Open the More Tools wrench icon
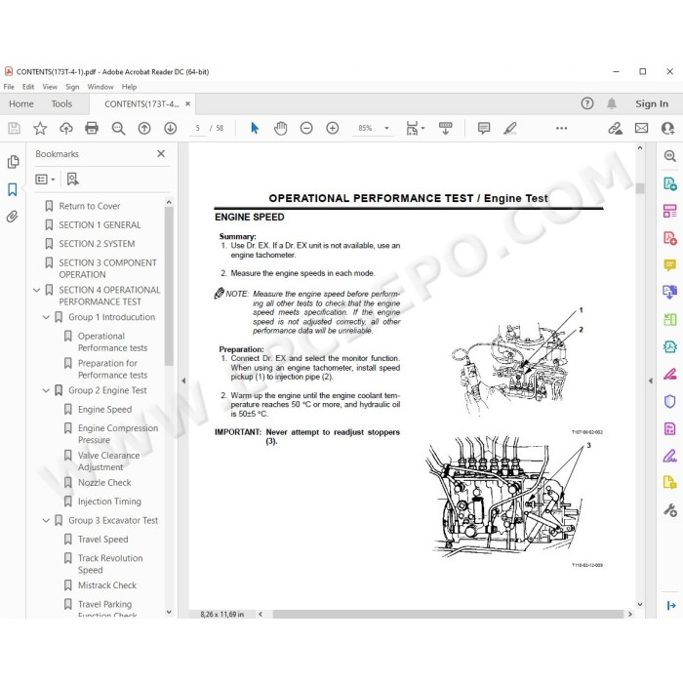Viewport: 683px width, 683px height. [670, 509]
